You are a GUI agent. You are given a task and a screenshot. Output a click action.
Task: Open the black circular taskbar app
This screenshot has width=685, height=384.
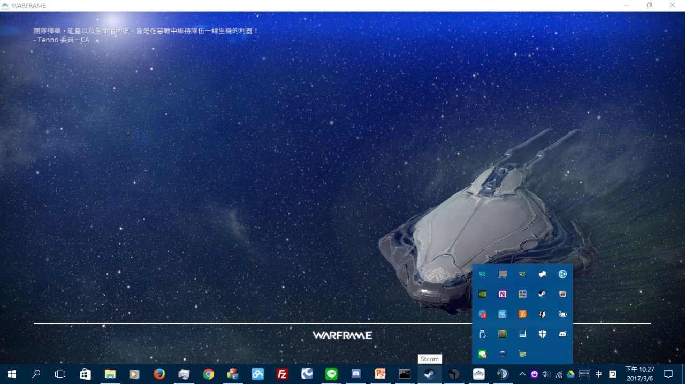(x=454, y=374)
